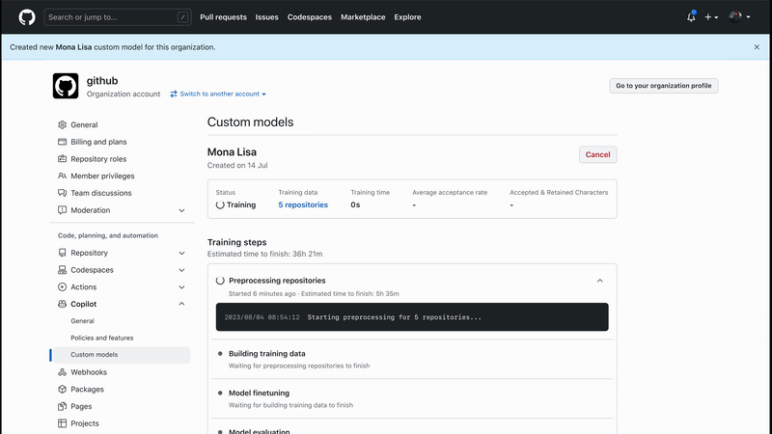Collapse the Copilot sidebar section
Viewport: 772px width, 434px height.
(181, 304)
